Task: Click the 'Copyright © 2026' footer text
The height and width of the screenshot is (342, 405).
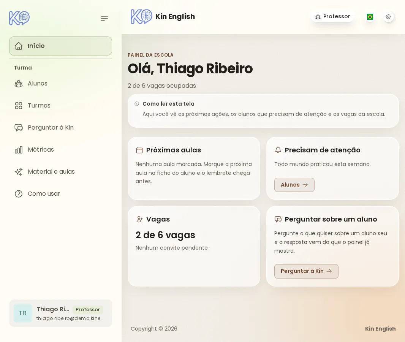Action: (x=154, y=329)
